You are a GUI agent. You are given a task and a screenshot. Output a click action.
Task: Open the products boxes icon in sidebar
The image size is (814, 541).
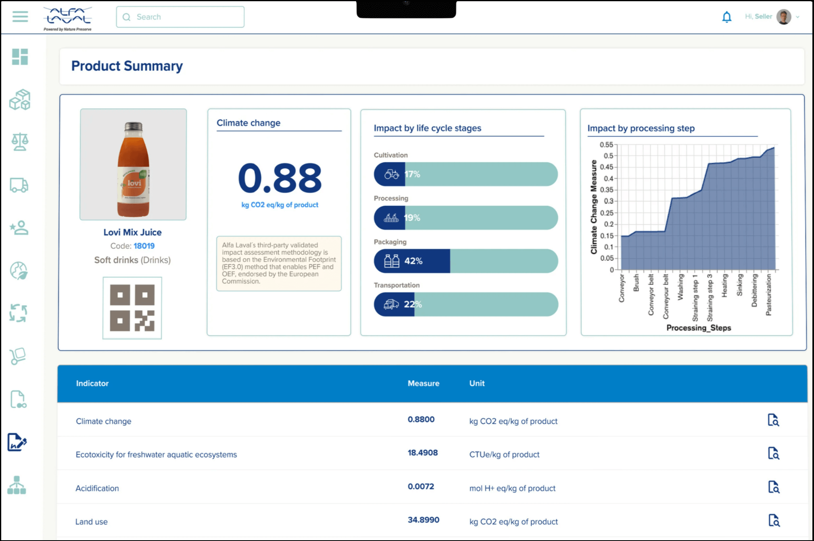tap(20, 100)
